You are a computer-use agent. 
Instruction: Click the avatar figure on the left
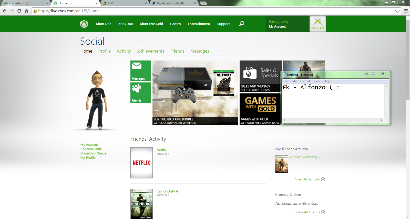[97, 100]
